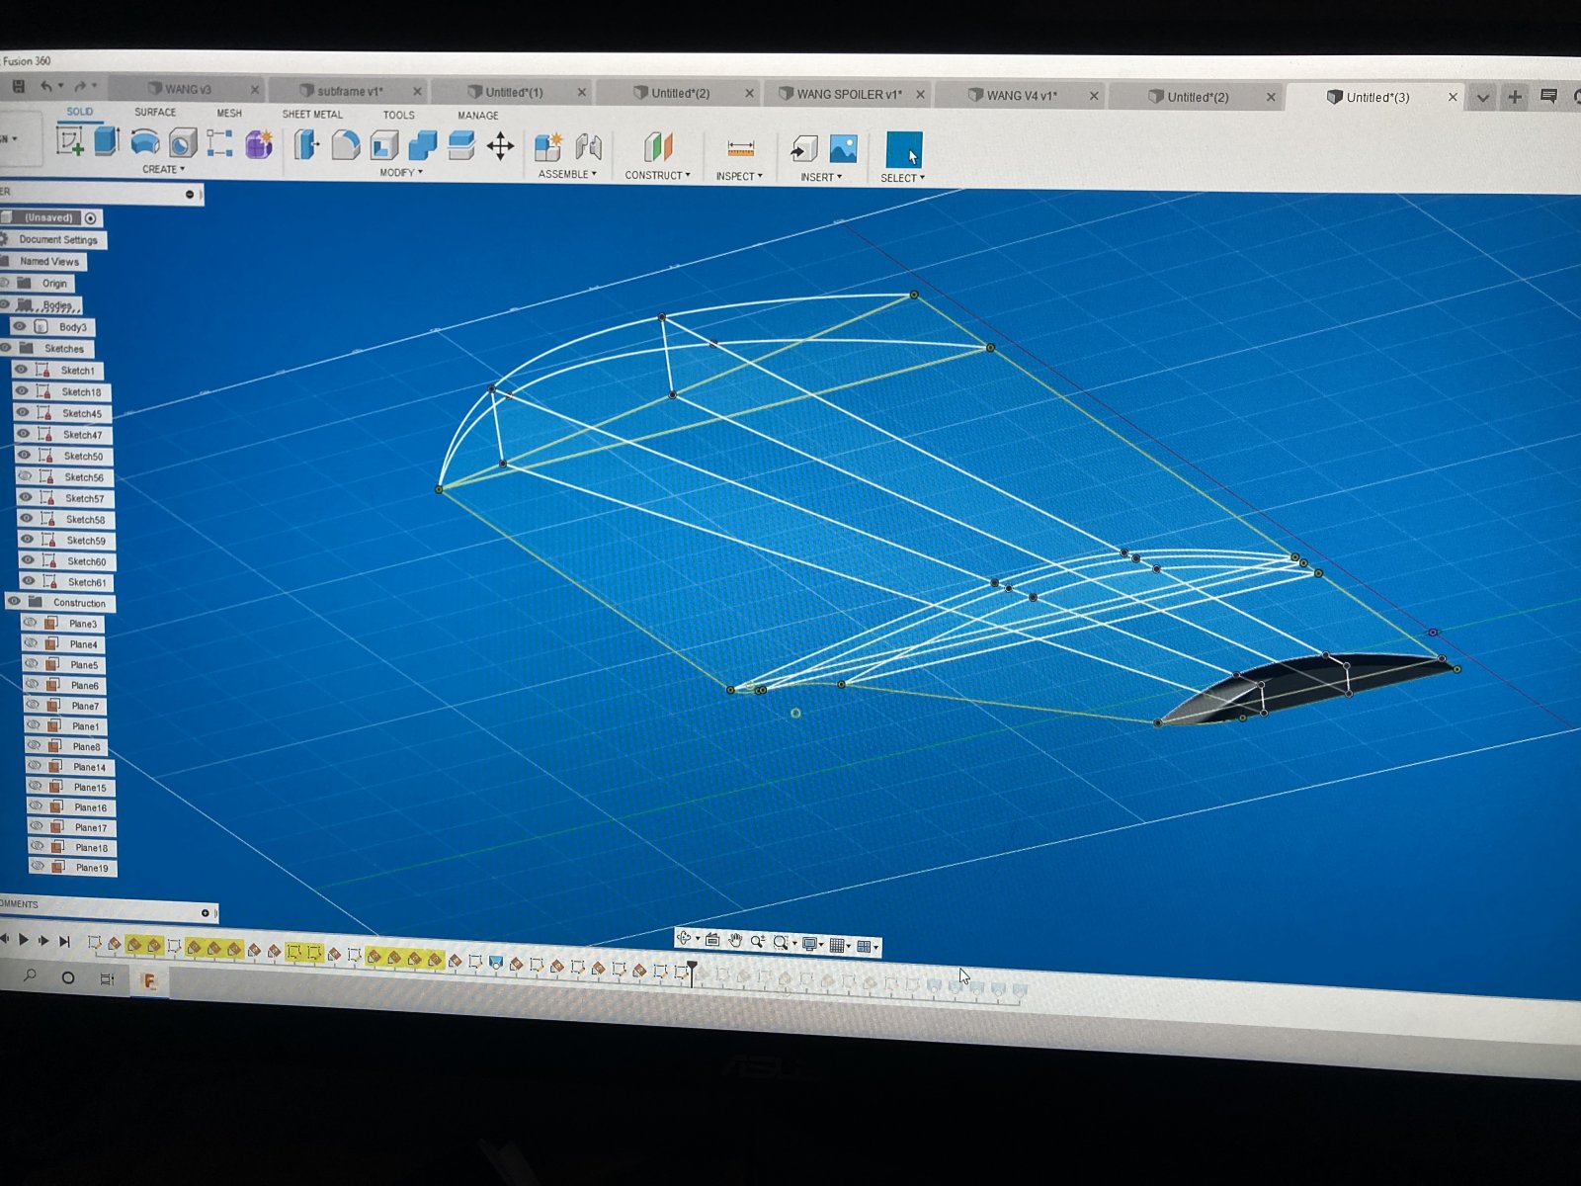Toggle visibility of Sketch1
The image size is (1581, 1186).
click(21, 370)
